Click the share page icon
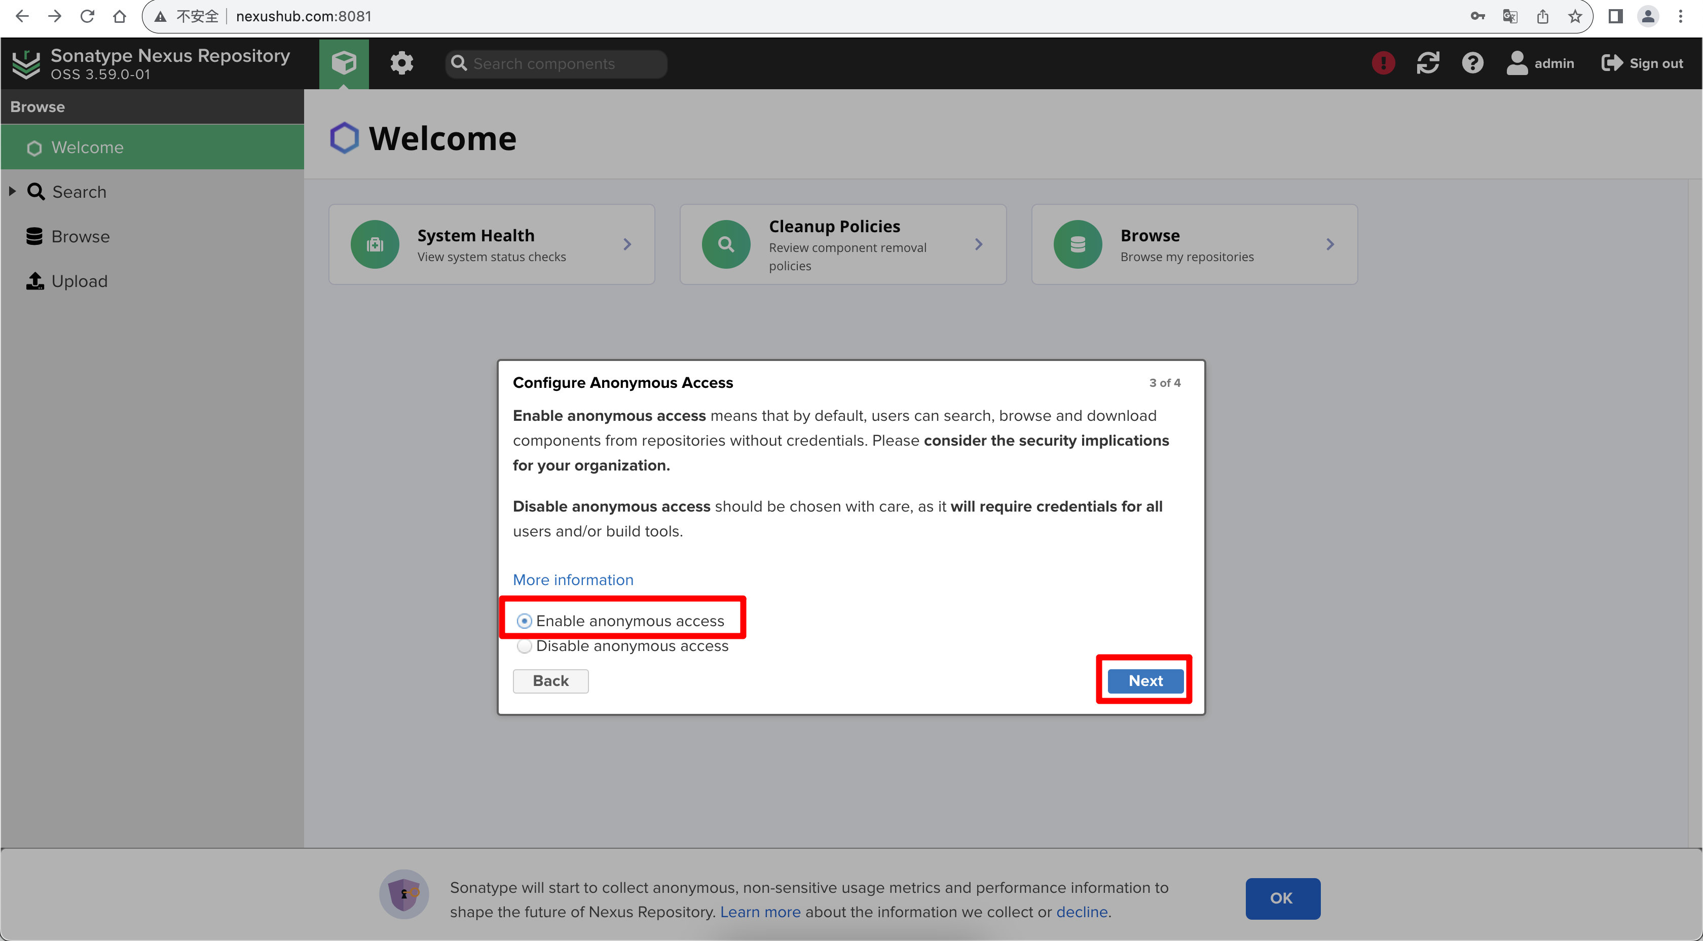This screenshot has width=1703, height=941. coord(1542,16)
